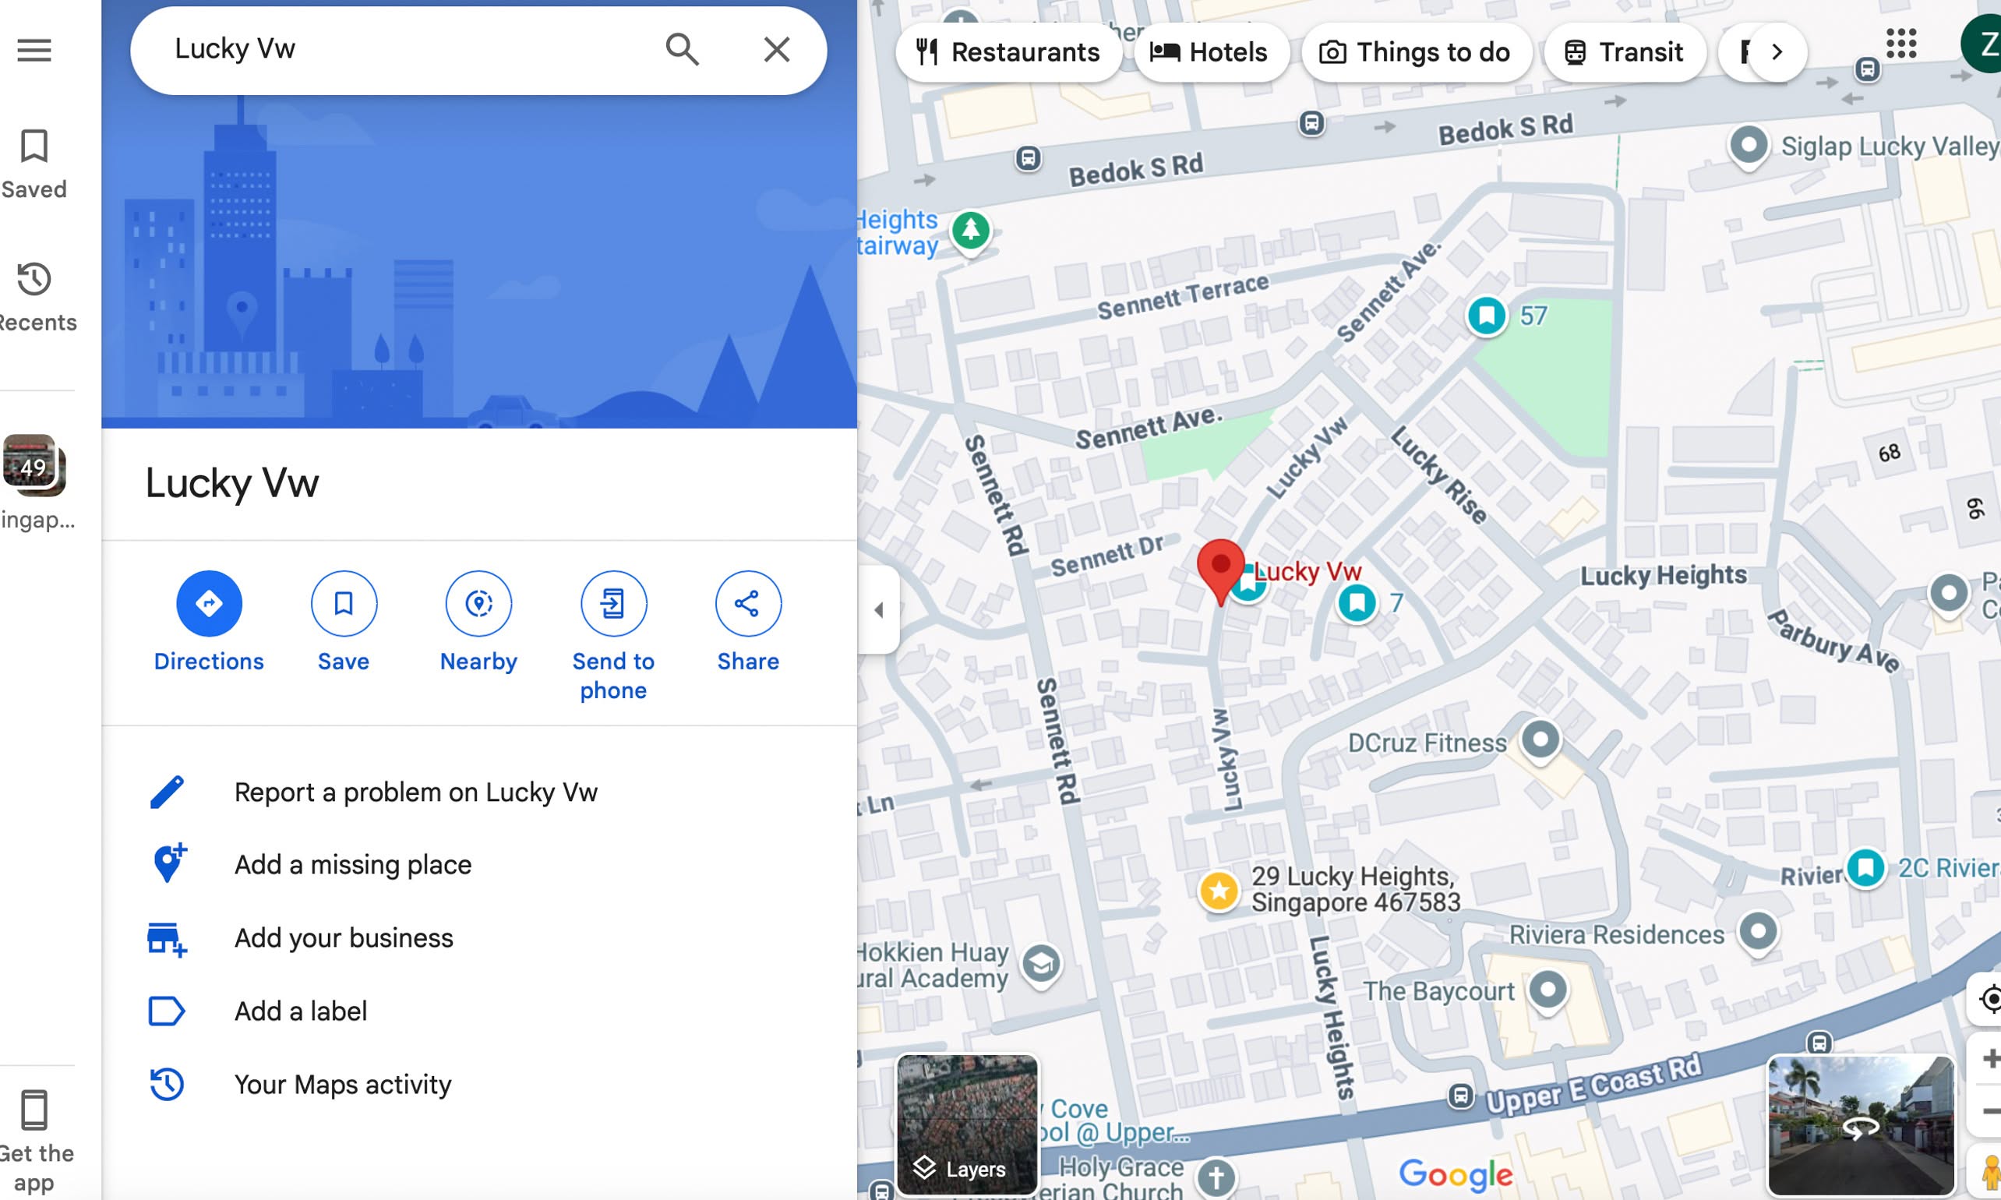Collapse the side panel arrow
This screenshot has width=2001, height=1200.
pyautogui.click(x=879, y=609)
